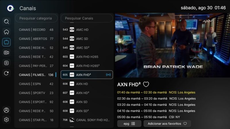Play channel 604 AXN FHD H265²
This screenshot has width=230, height=129.
(87, 66)
